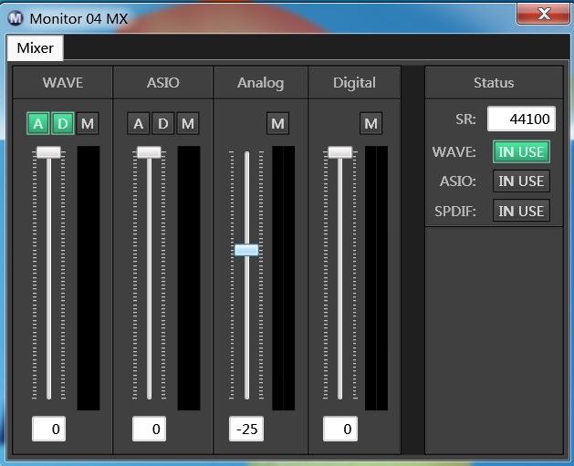Click the WAVE IN USE status button
Viewport: 574px width, 466px height.
(x=520, y=151)
